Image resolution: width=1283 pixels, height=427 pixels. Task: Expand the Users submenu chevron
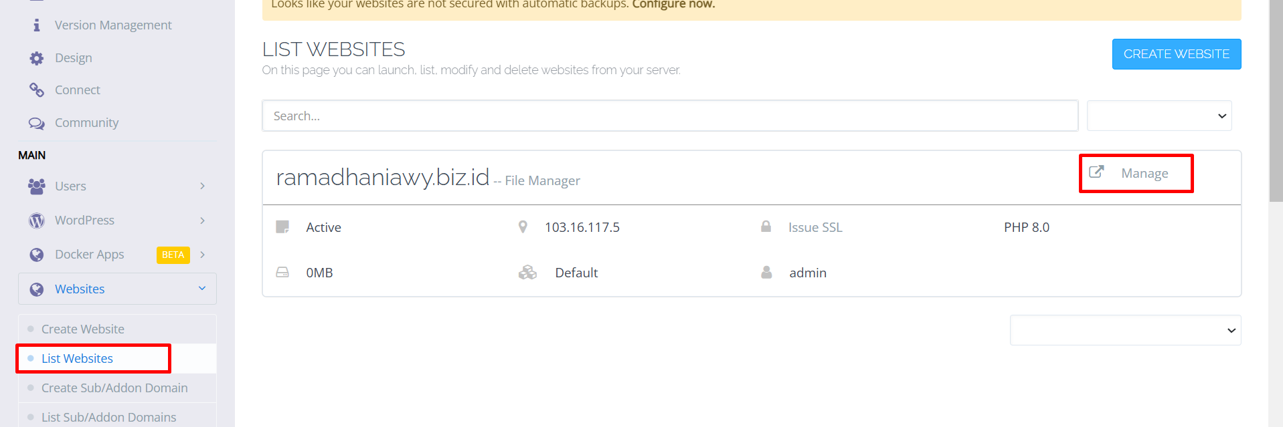point(202,186)
